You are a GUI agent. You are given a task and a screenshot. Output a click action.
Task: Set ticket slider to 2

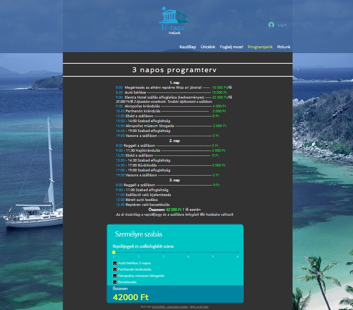click(x=138, y=252)
